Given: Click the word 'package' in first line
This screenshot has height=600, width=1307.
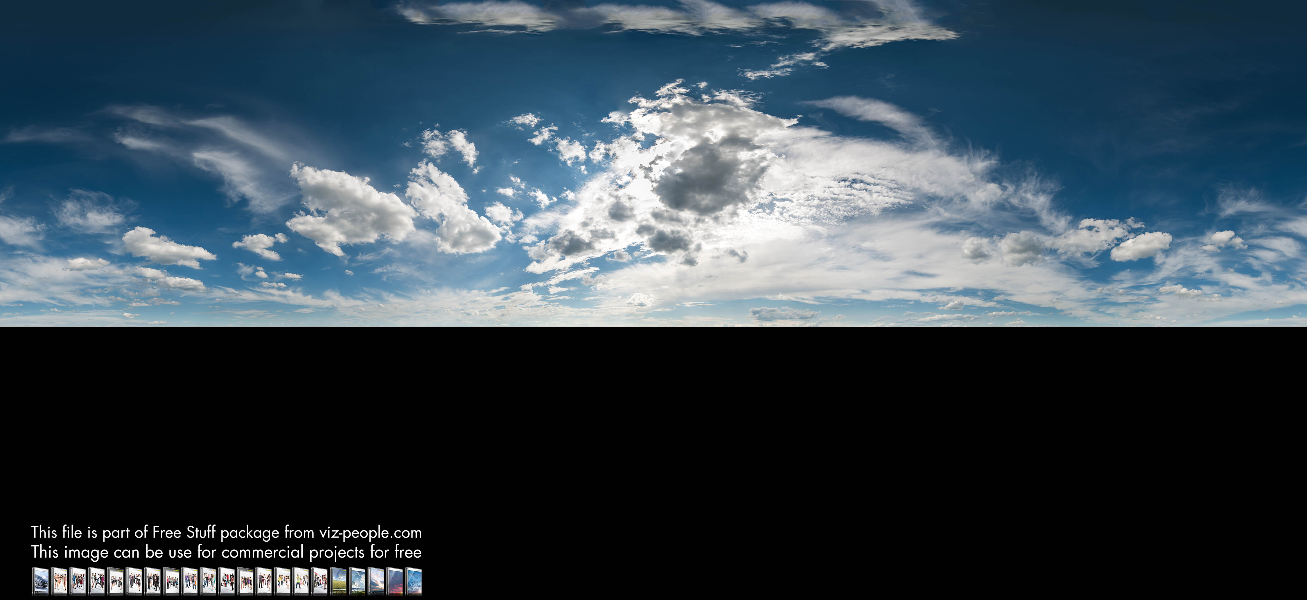Looking at the screenshot, I should tap(249, 533).
